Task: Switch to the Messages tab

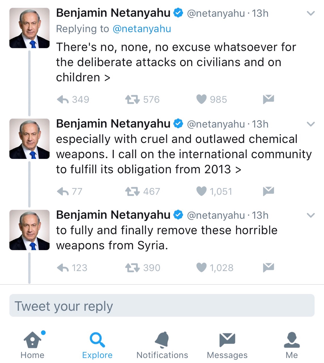Action: click(x=227, y=345)
